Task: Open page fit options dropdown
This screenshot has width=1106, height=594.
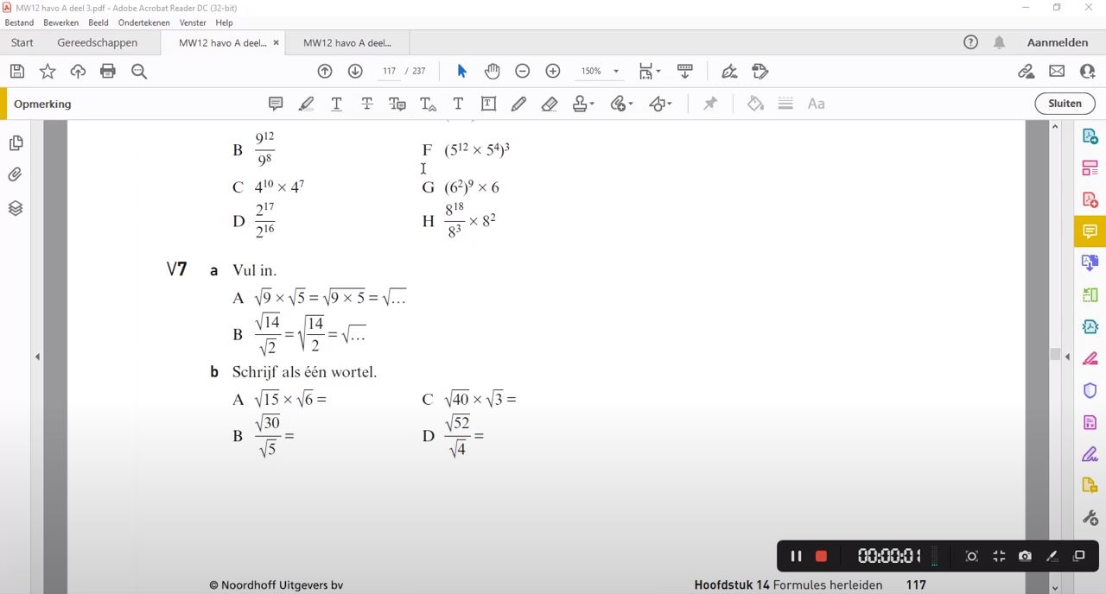Action: point(650,71)
